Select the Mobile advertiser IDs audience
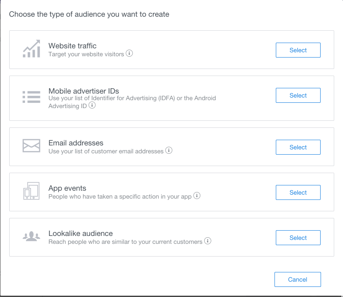343x297 pixels. pyautogui.click(x=298, y=95)
